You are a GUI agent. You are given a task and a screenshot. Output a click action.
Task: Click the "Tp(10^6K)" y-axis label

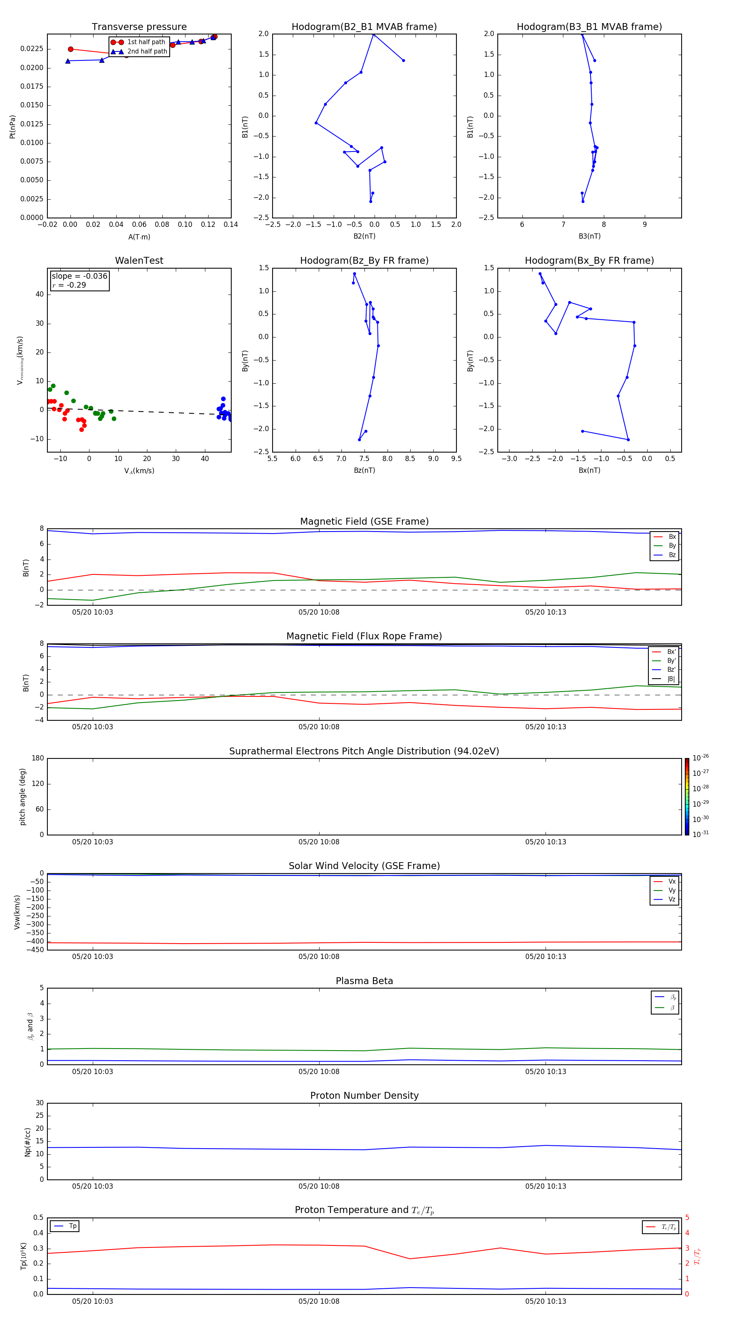point(23,1256)
